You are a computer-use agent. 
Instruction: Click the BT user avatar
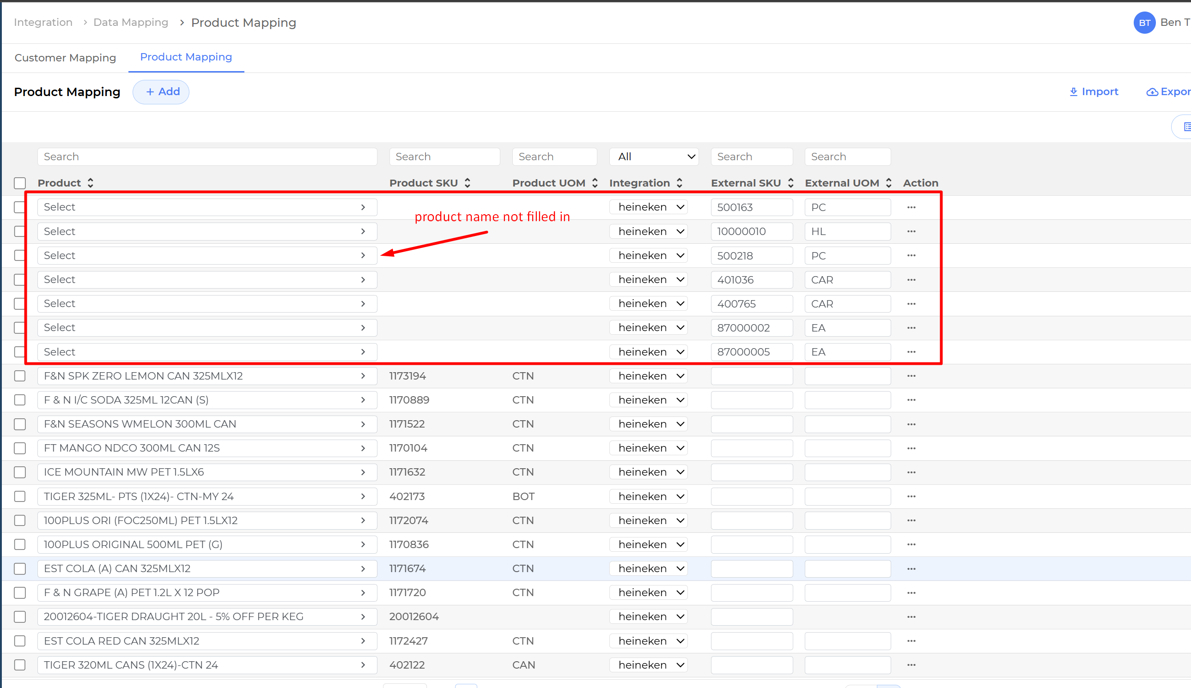tap(1144, 23)
